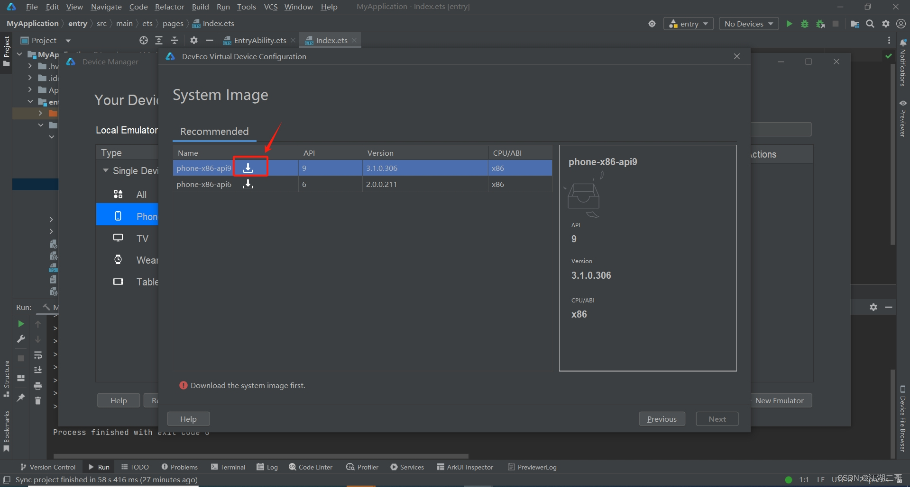Clear output with trash icon in Run panel
This screenshot has width=910, height=487.
tap(38, 401)
